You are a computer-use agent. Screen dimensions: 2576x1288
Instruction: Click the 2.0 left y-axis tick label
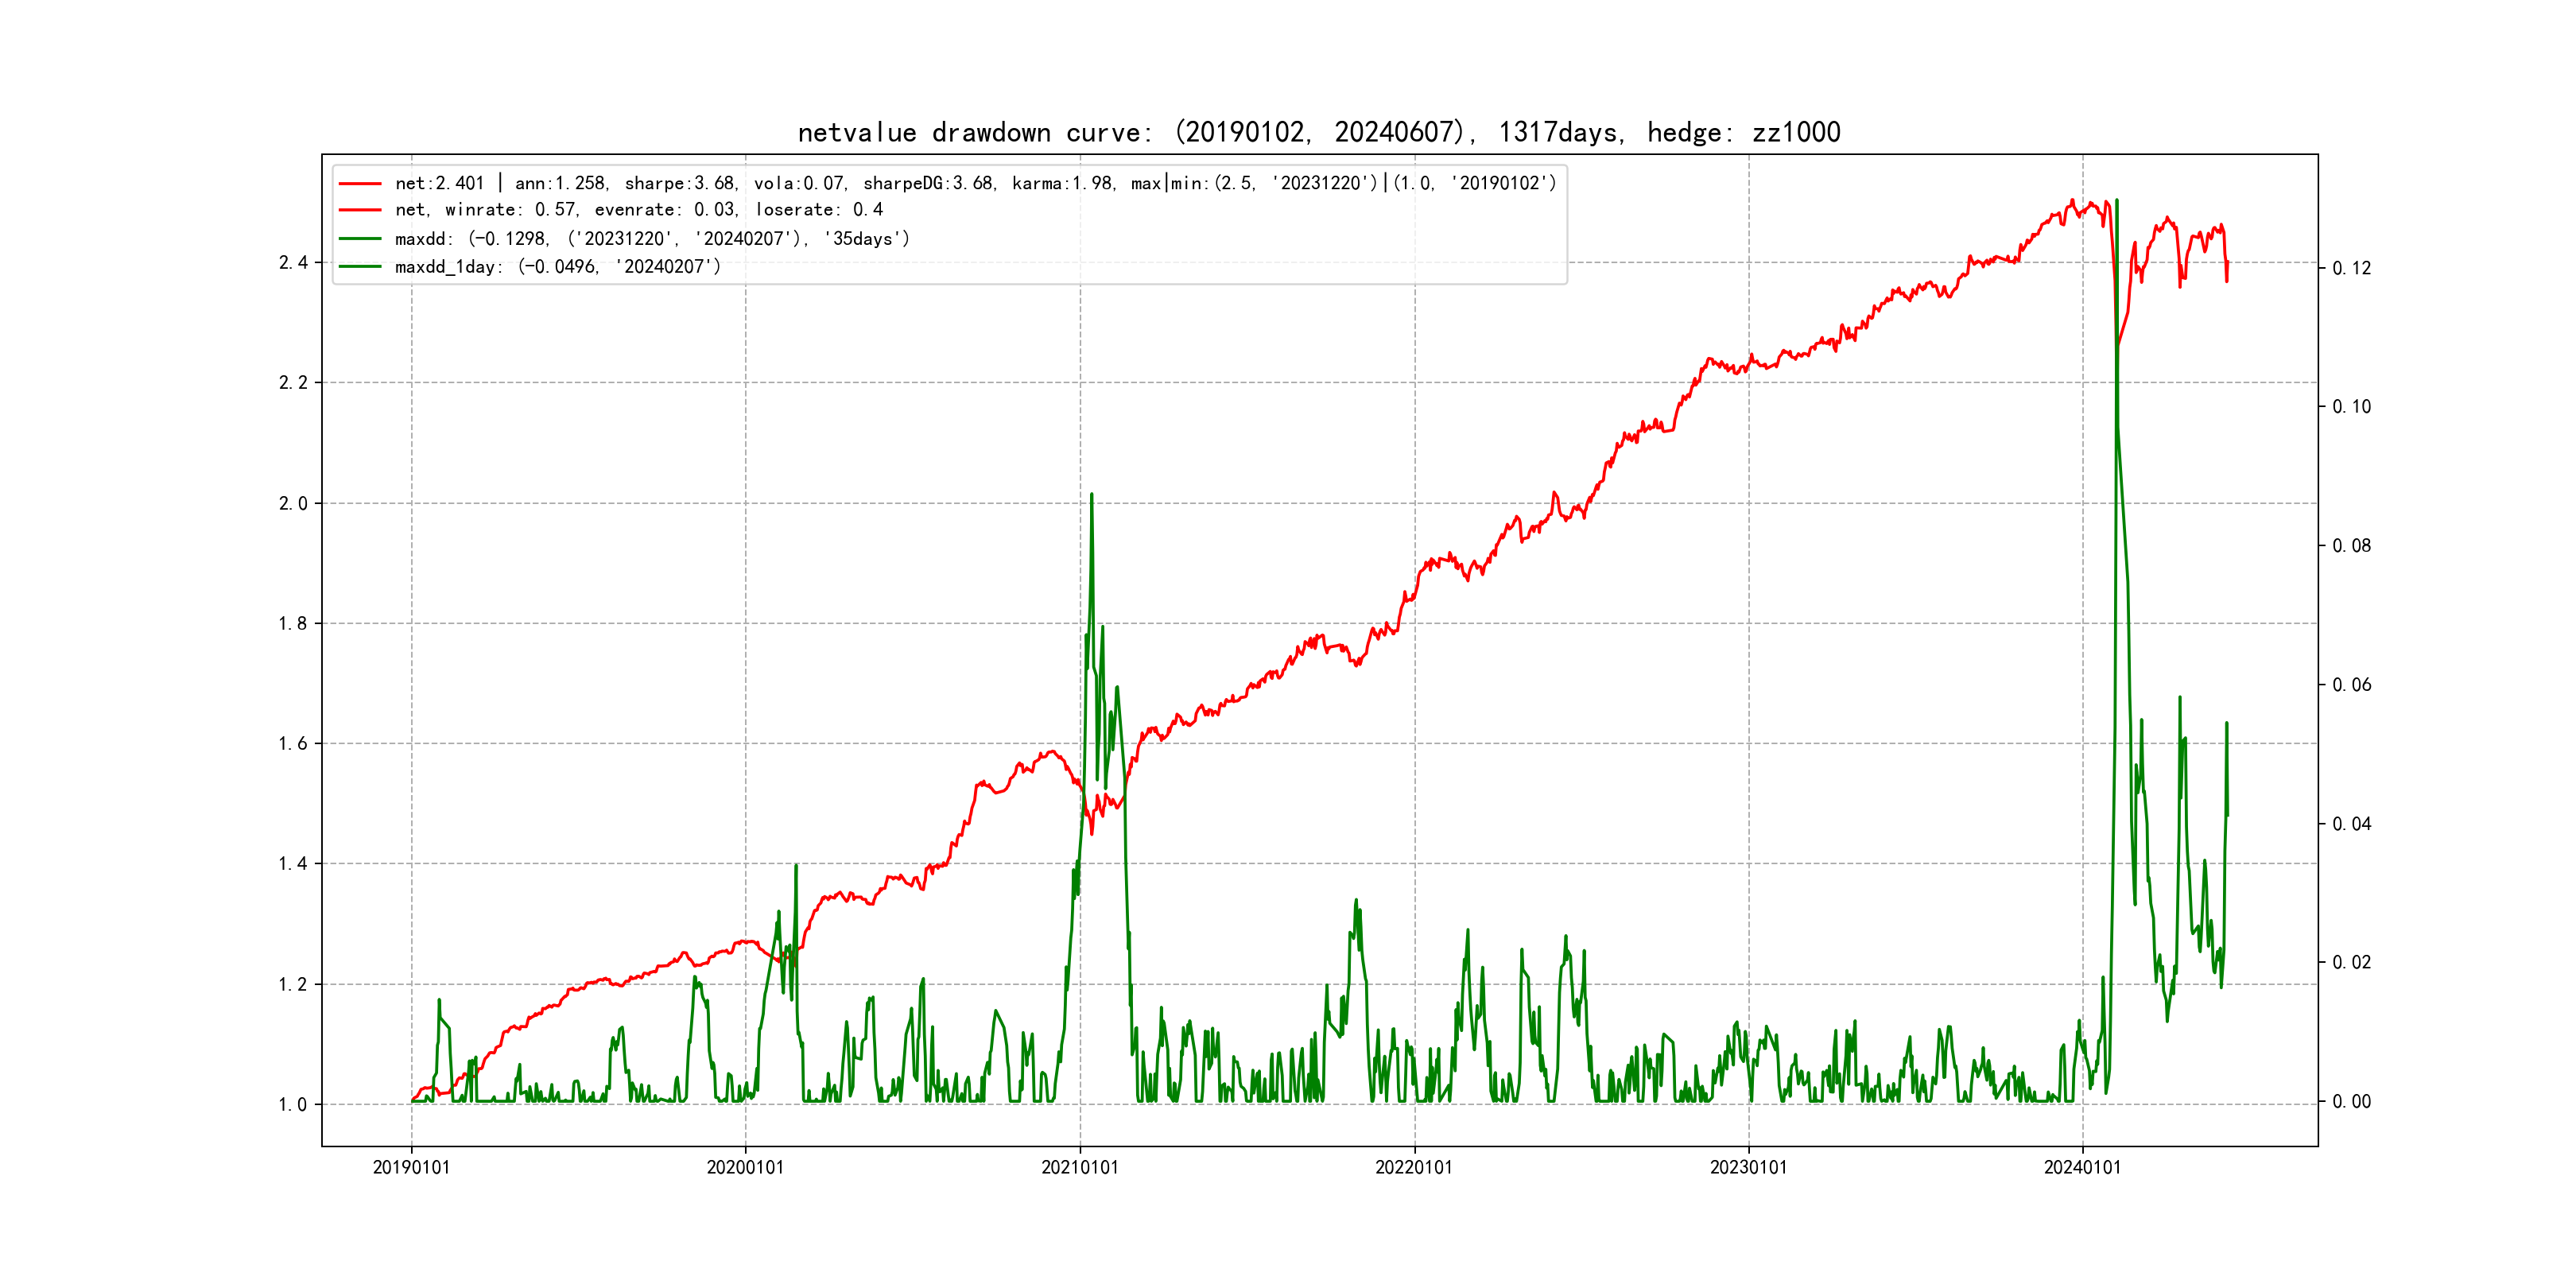293,504
